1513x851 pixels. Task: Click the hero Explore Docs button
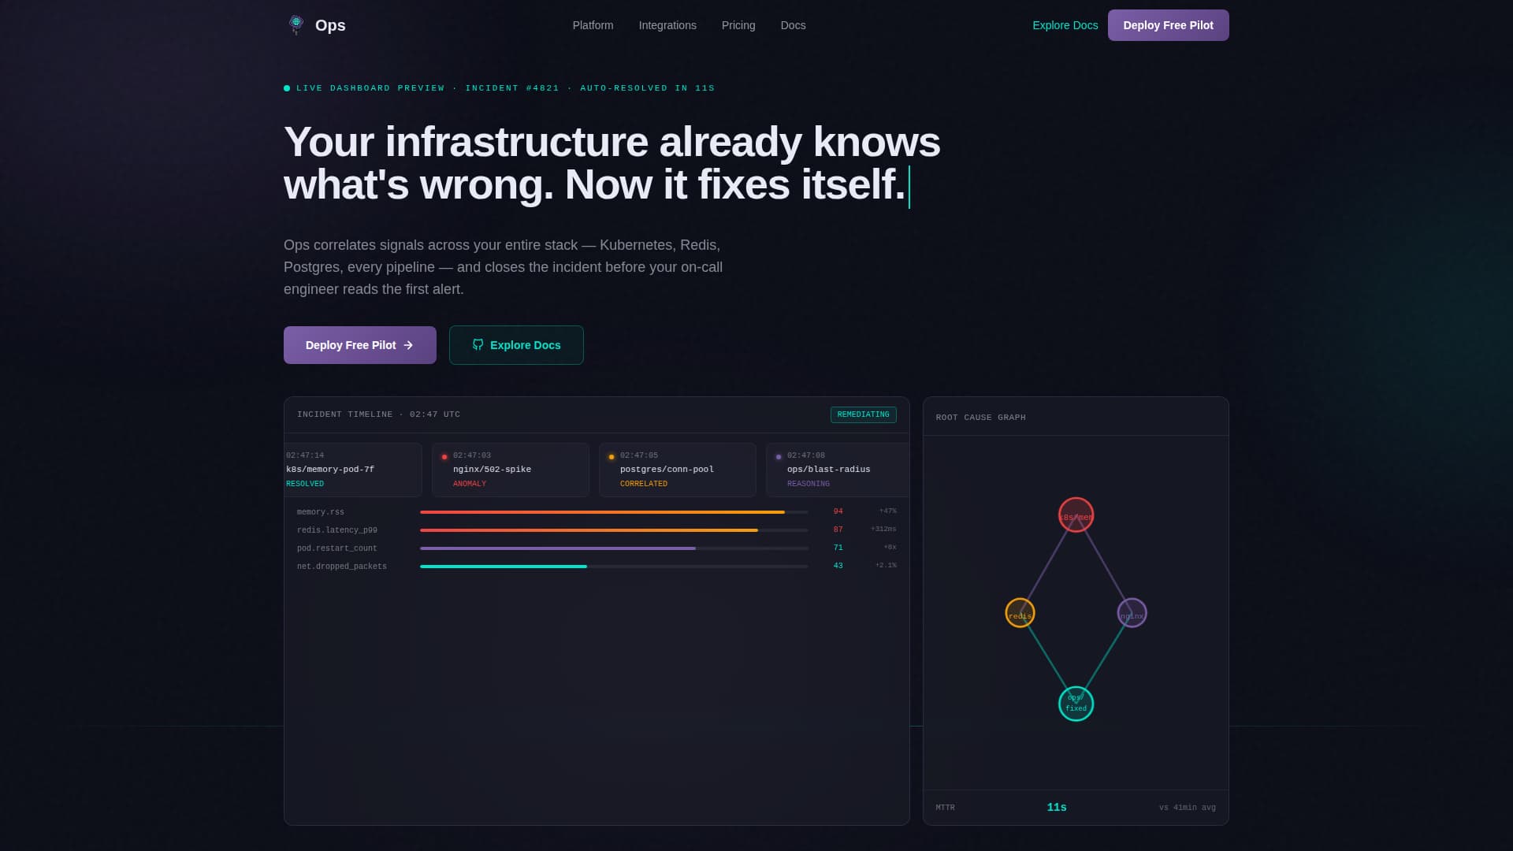tap(516, 345)
